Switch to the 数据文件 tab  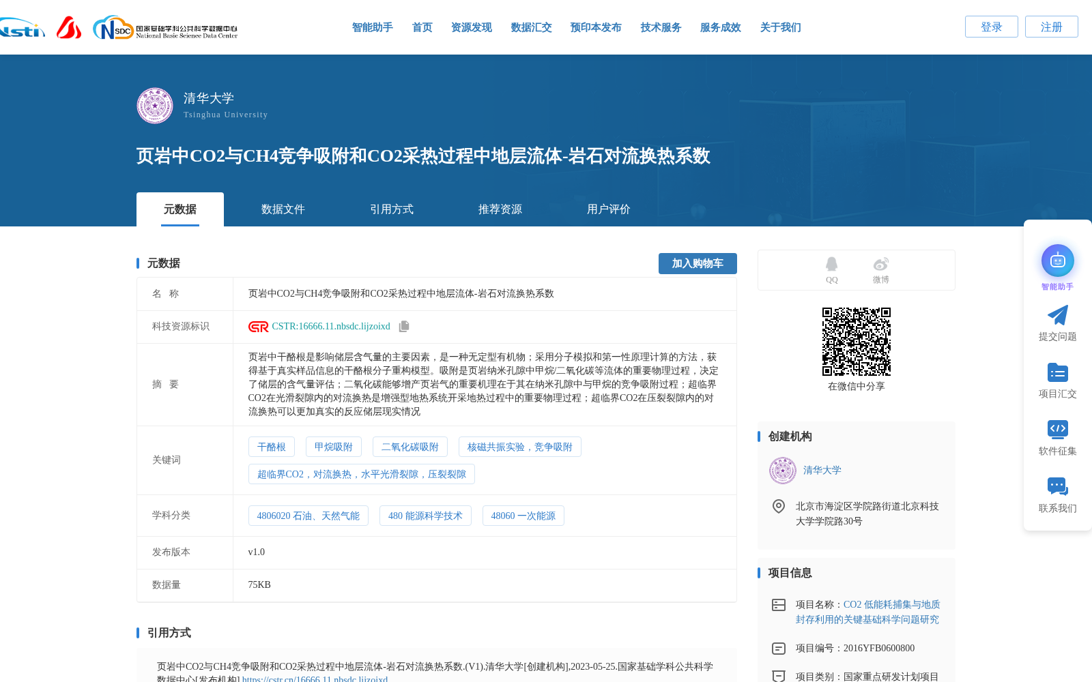[283, 209]
